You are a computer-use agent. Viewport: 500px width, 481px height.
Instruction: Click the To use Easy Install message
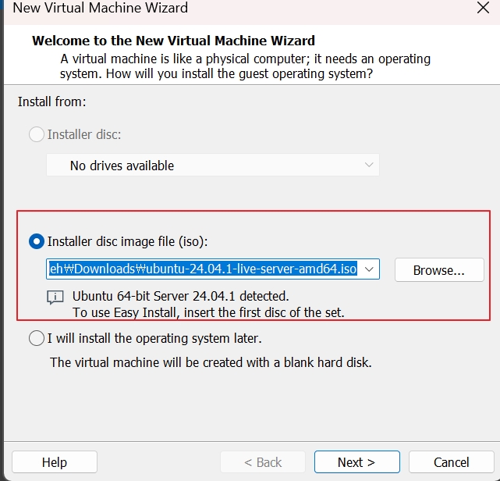click(x=208, y=312)
